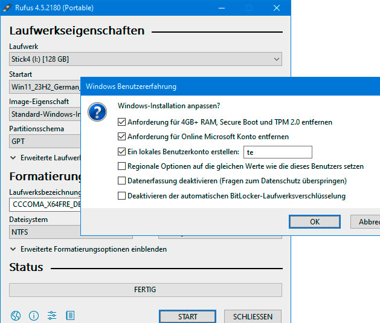Expand 'Erweiterte Formatierungsoptionen einblenden'
This screenshot has width=380, height=323.
pyautogui.click(x=89, y=249)
